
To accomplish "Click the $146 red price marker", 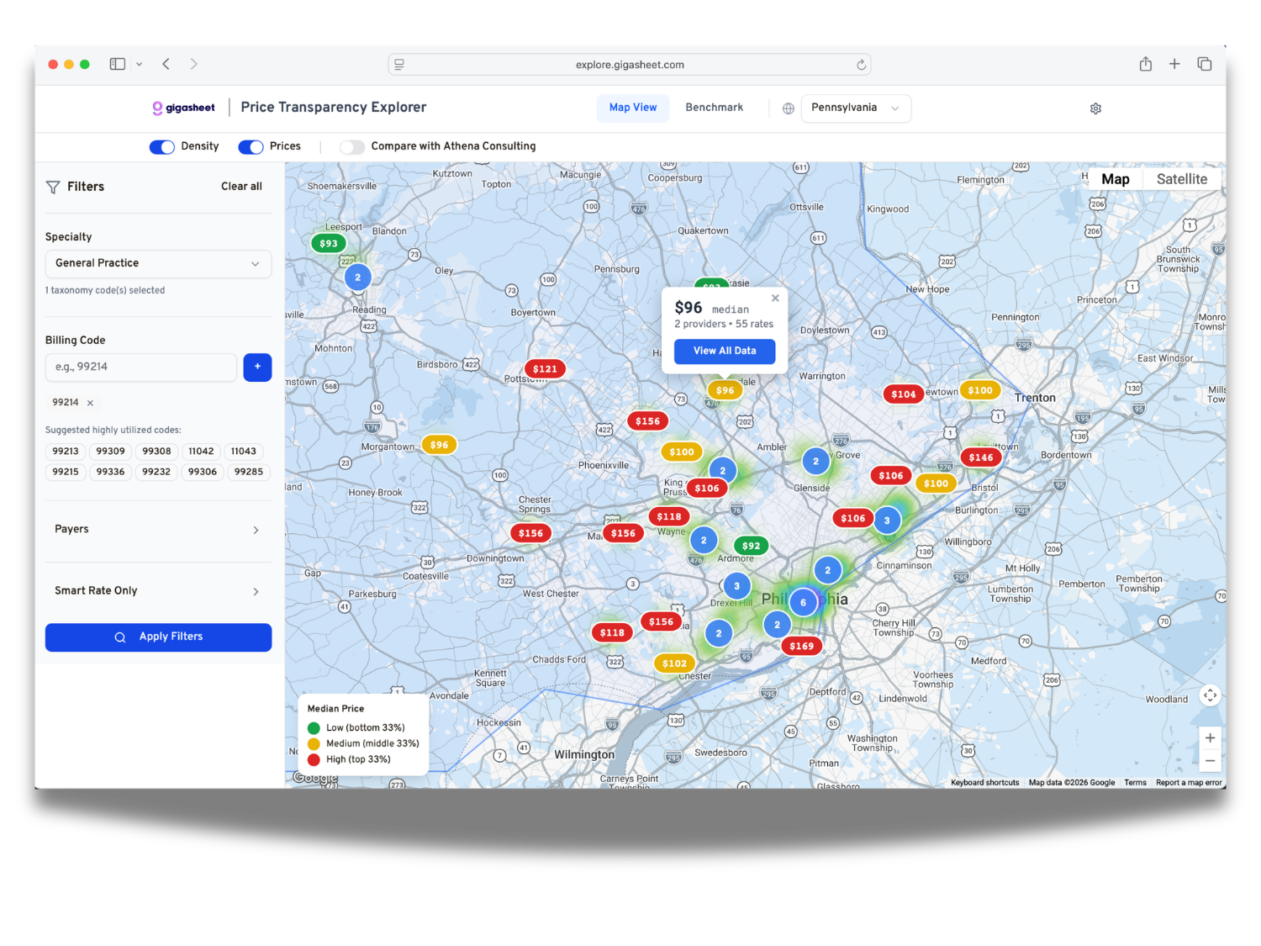I will pos(981,457).
